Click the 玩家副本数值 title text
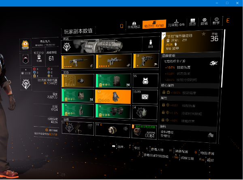The height and width of the screenshot is (180, 243). pyautogui.click(x=78, y=31)
